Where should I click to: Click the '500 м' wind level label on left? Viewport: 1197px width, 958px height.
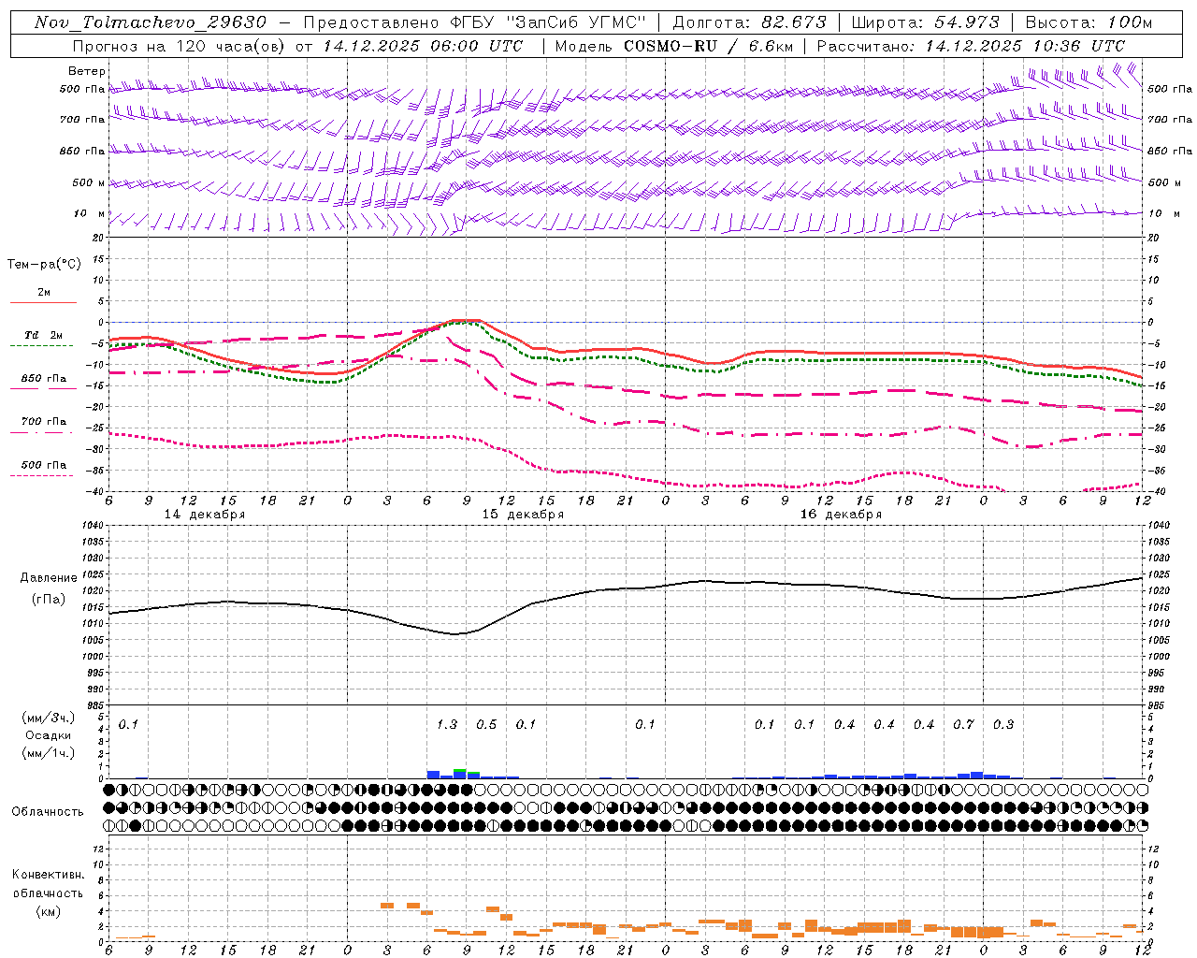click(x=89, y=182)
